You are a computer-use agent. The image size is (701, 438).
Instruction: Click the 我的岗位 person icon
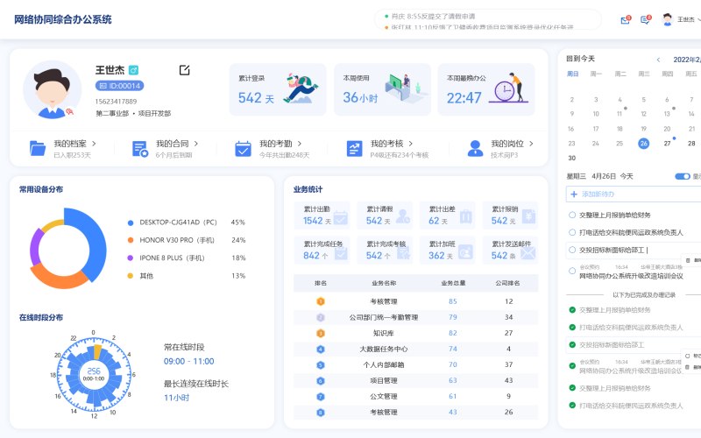(x=475, y=148)
